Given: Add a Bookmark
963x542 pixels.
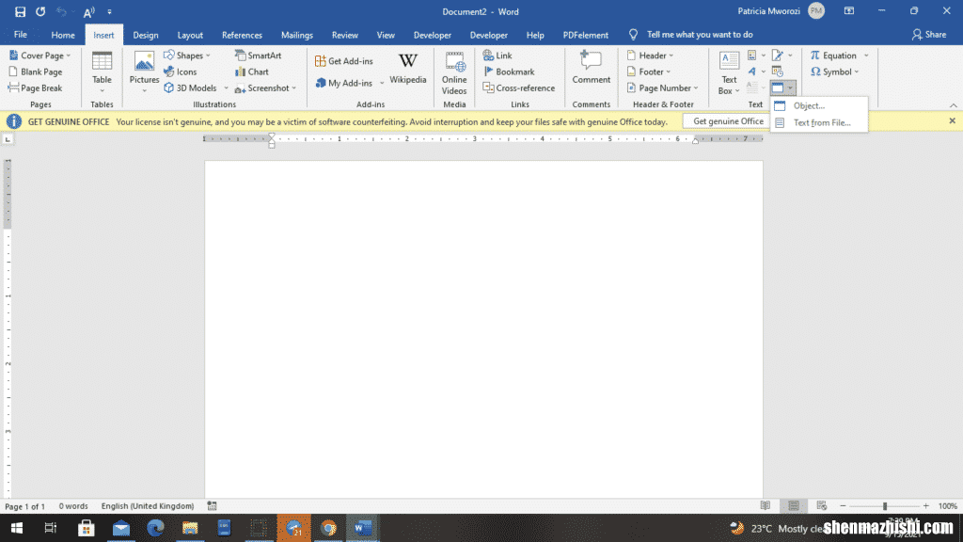Looking at the screenshot, I should 509,72.
